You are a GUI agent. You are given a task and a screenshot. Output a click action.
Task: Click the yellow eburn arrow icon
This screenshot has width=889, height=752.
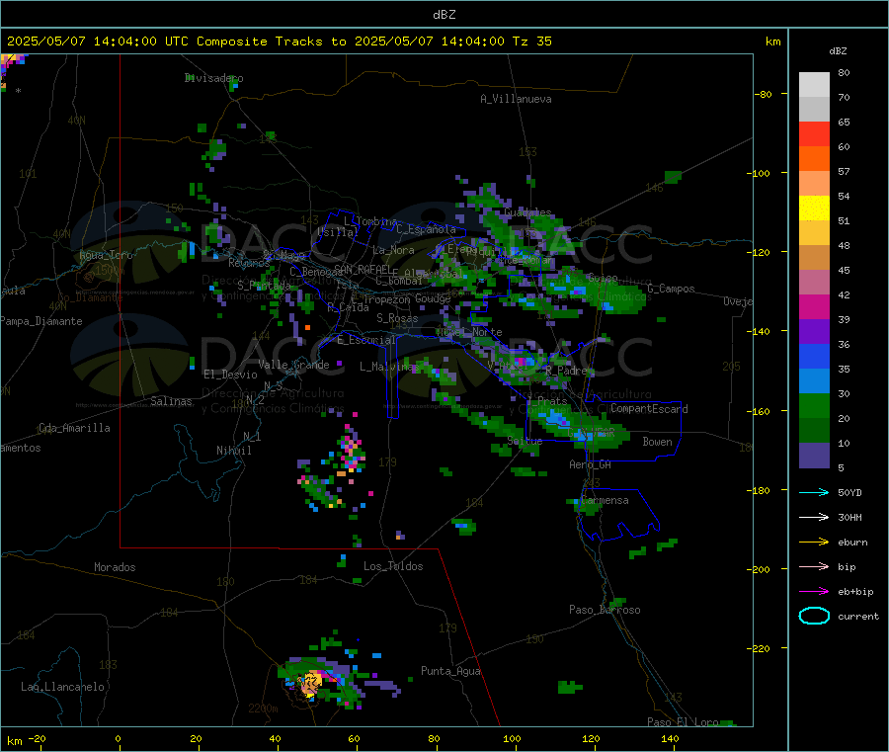[x=814, y=542]
